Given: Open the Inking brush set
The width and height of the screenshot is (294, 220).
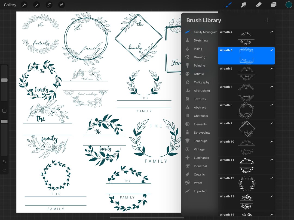Looking at the screenshot, I should coord(201,49).
